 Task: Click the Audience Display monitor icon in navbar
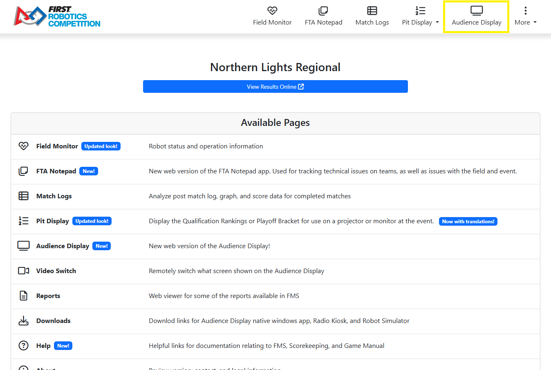click(x=477, y=11)
